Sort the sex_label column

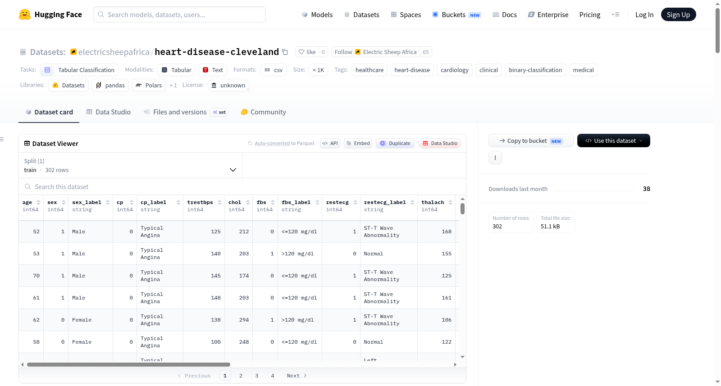[x=108, y=202]
